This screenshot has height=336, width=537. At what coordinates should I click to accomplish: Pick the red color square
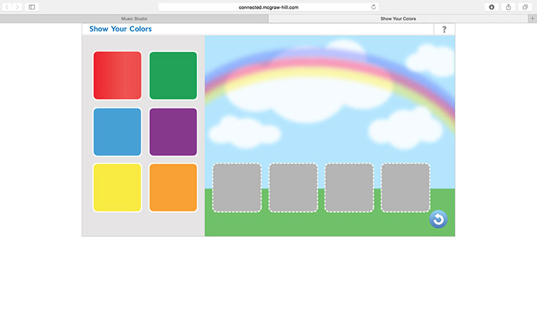(x=117, y=76)
